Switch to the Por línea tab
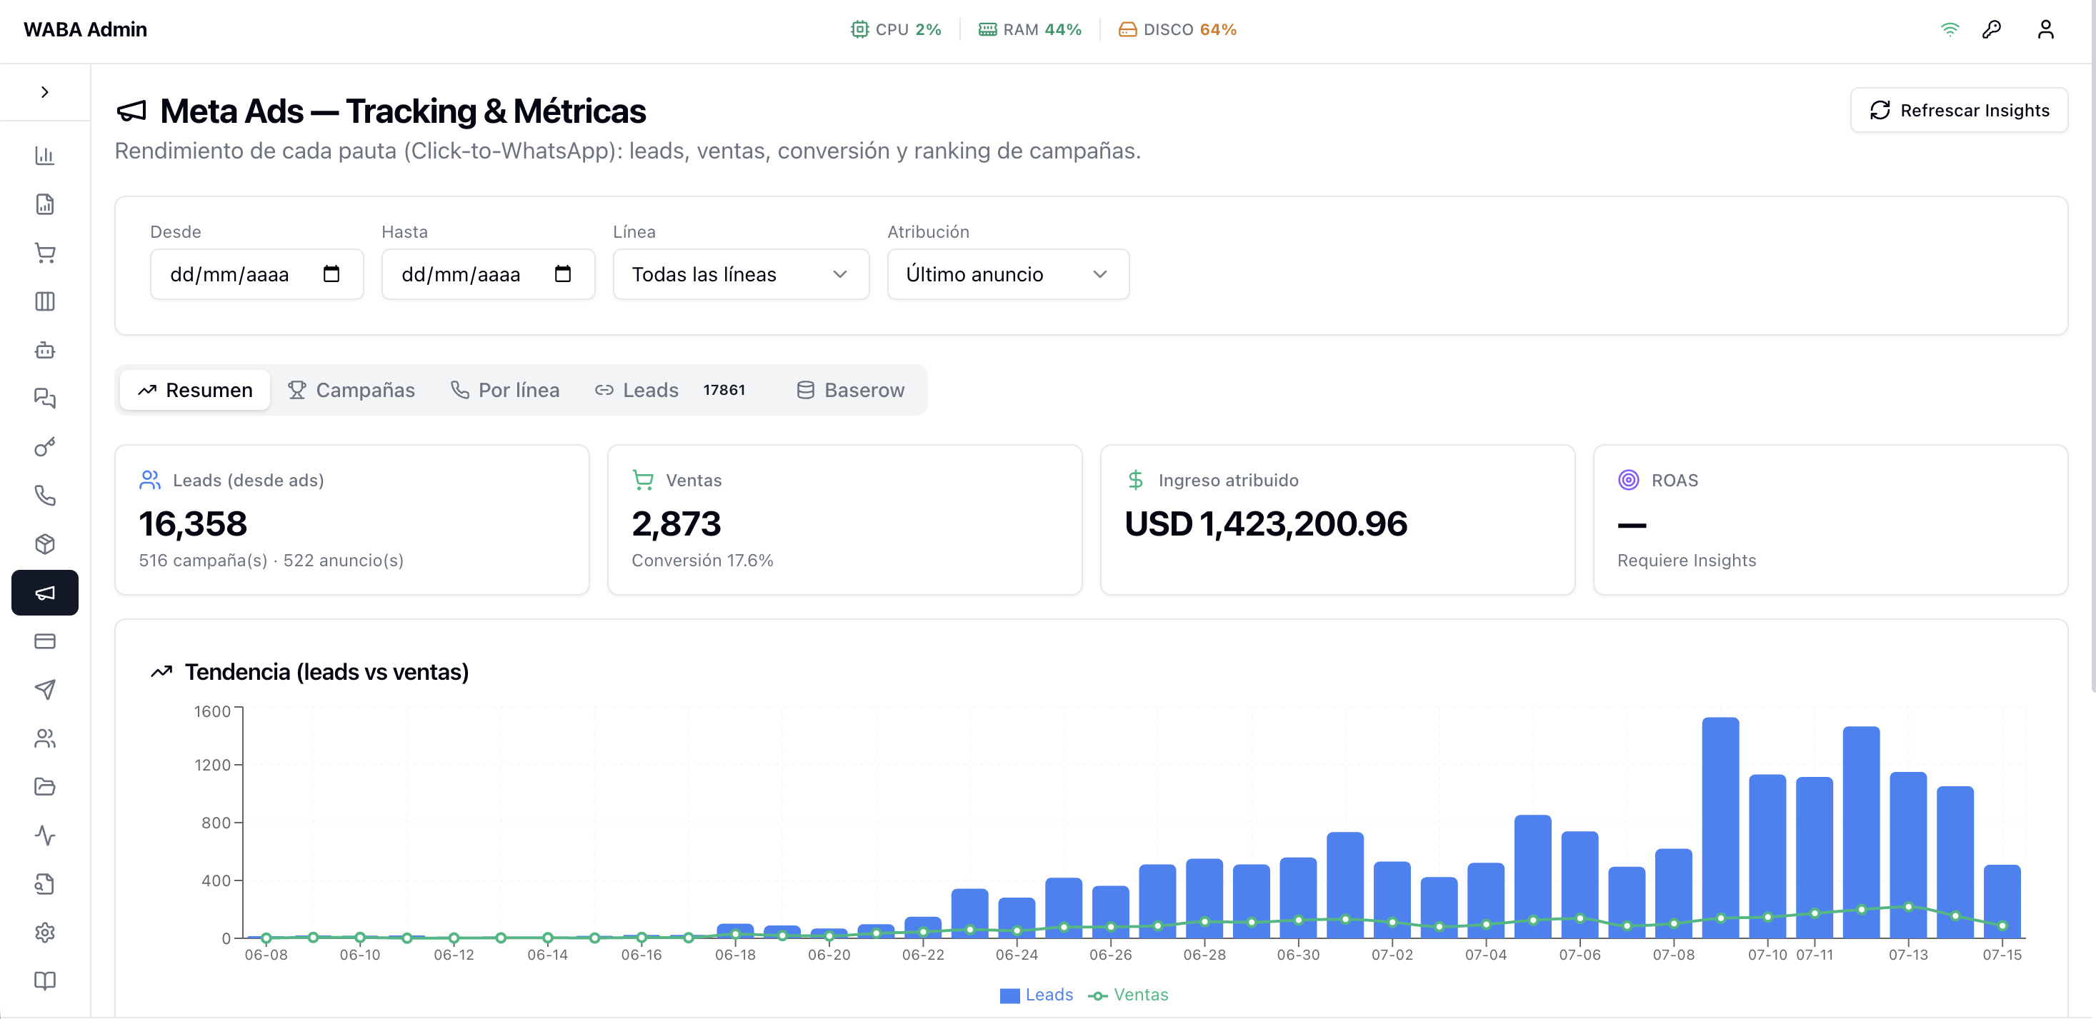Screen dimensions: 2096x1019 pos(505,391)
